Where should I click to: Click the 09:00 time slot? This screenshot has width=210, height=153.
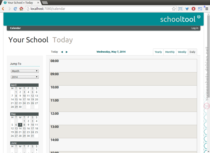point(123,79)
